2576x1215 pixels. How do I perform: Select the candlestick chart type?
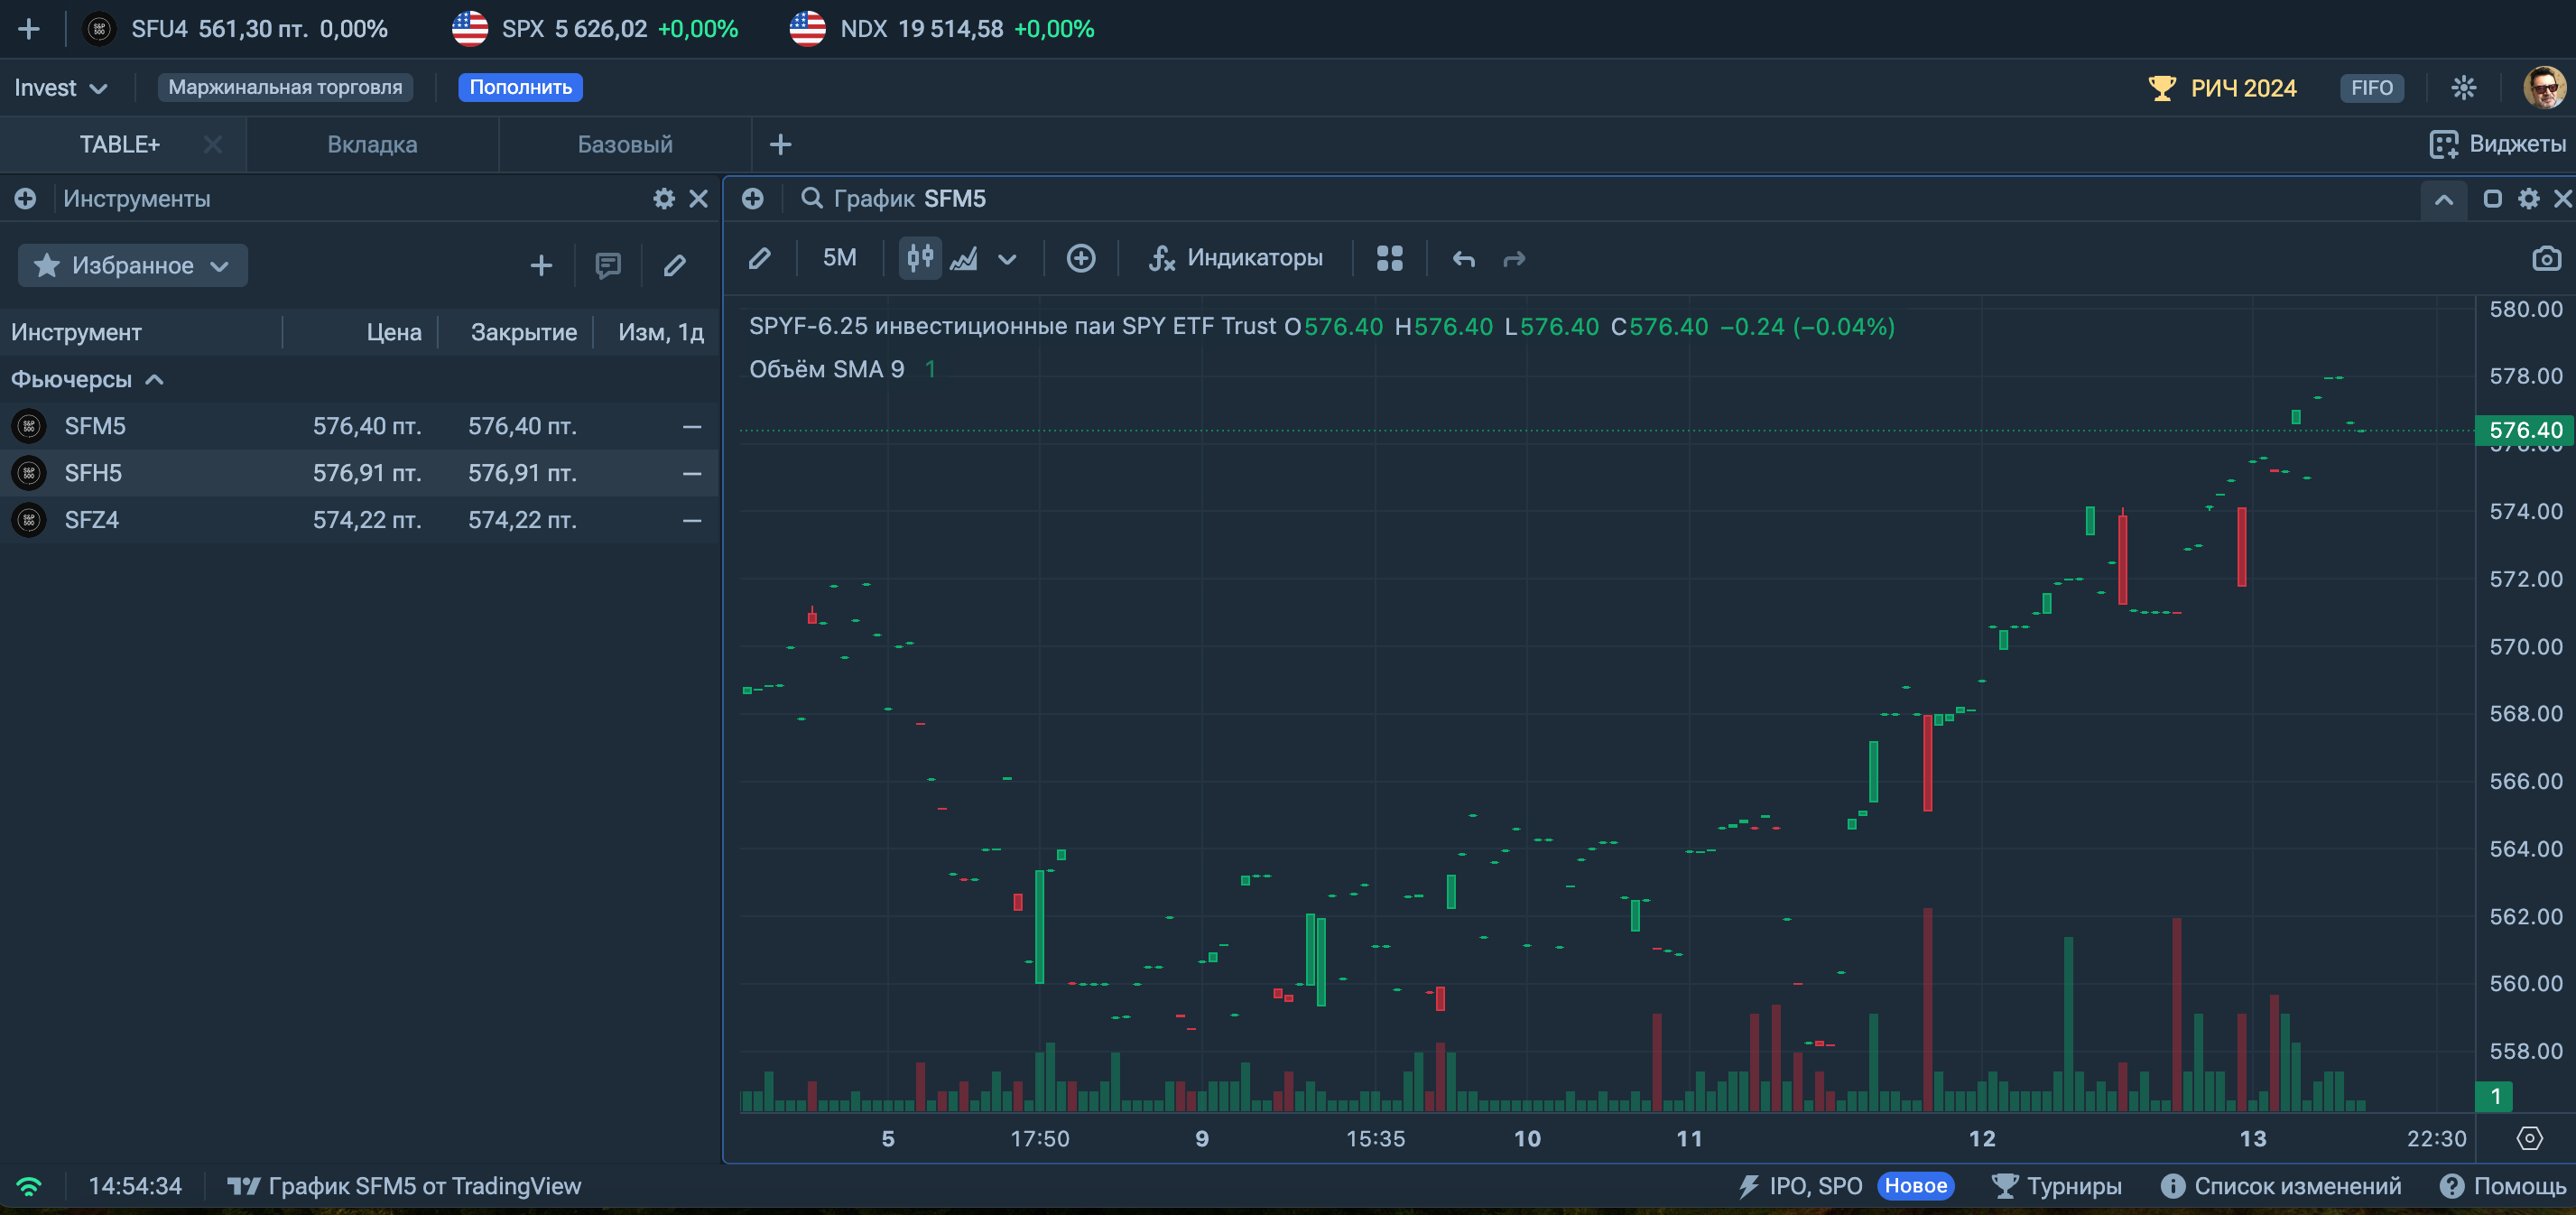(920, 258)
